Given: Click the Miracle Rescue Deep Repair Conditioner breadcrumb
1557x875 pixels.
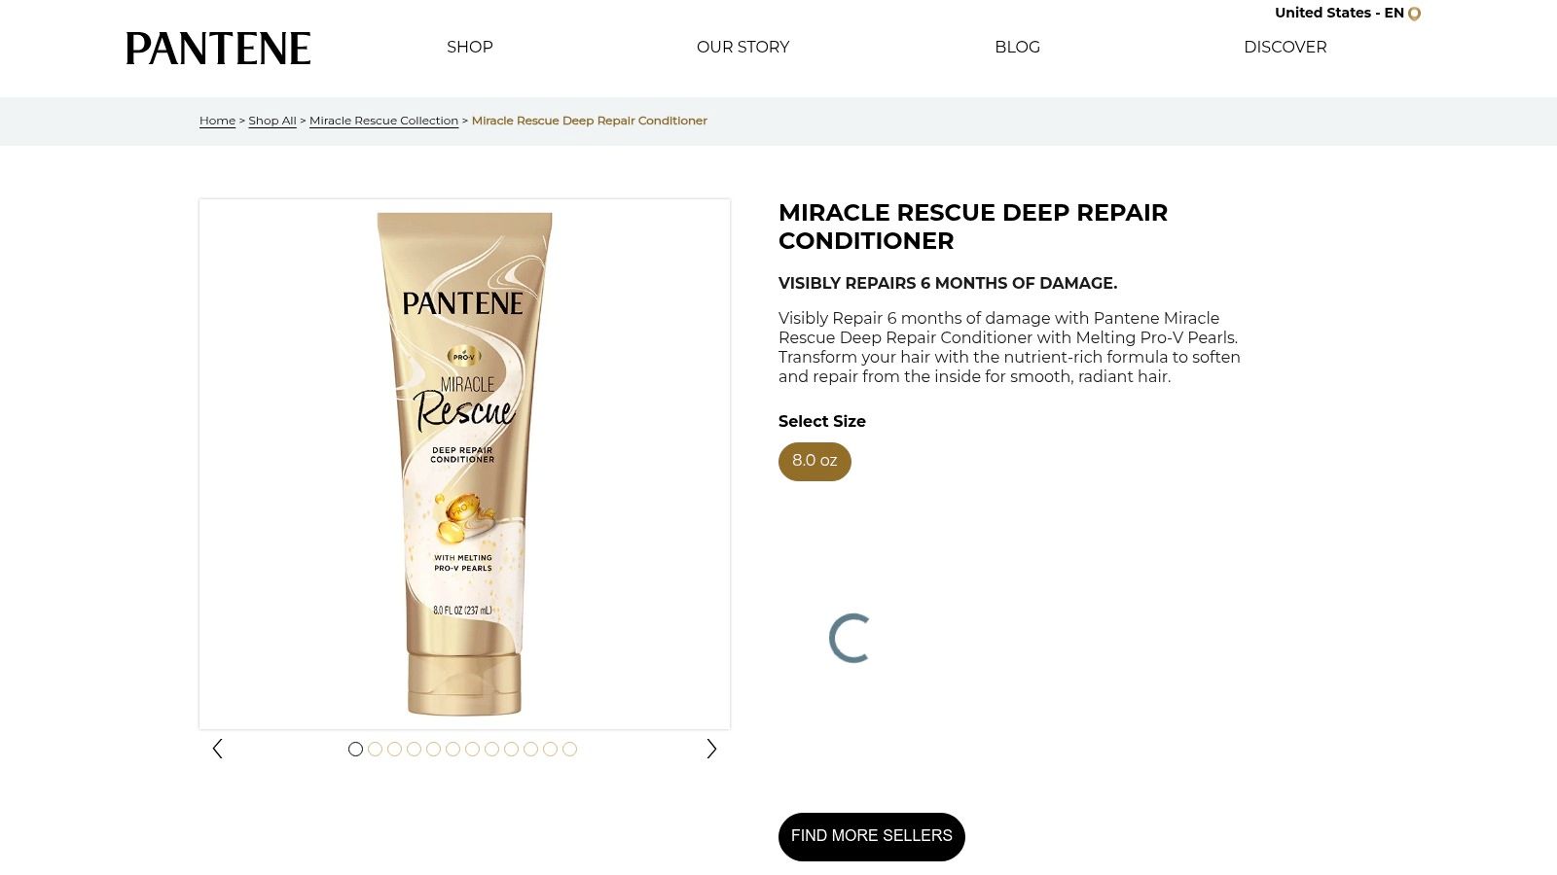Looking at the screenshot, I should (x=590, y=121).
